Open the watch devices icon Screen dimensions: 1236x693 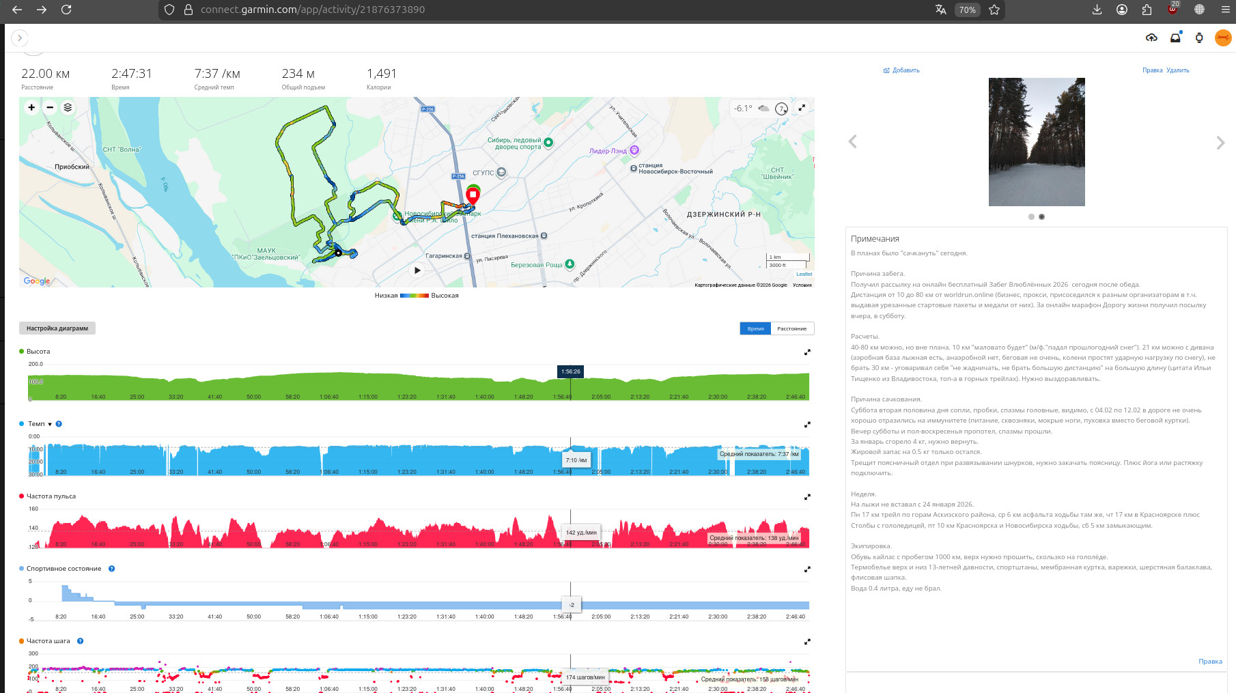1199,38
